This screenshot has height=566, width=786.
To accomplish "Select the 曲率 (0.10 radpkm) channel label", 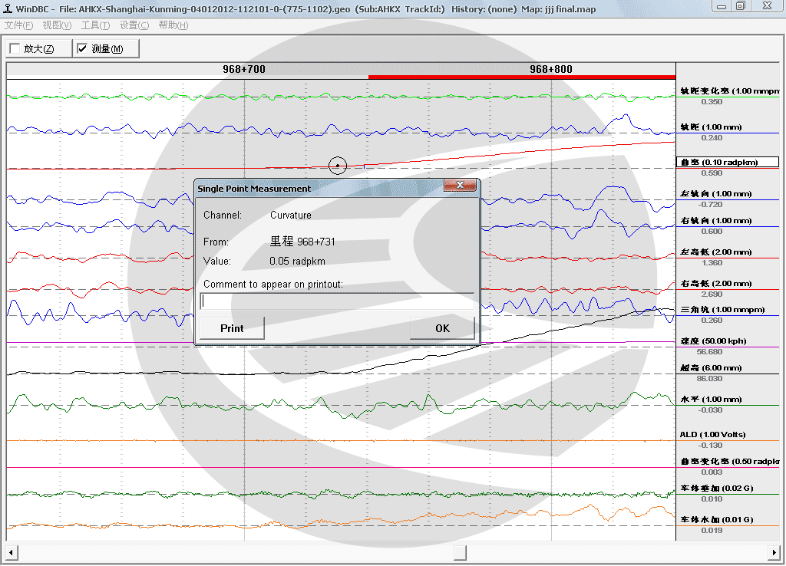I will [x=728, y=163].
